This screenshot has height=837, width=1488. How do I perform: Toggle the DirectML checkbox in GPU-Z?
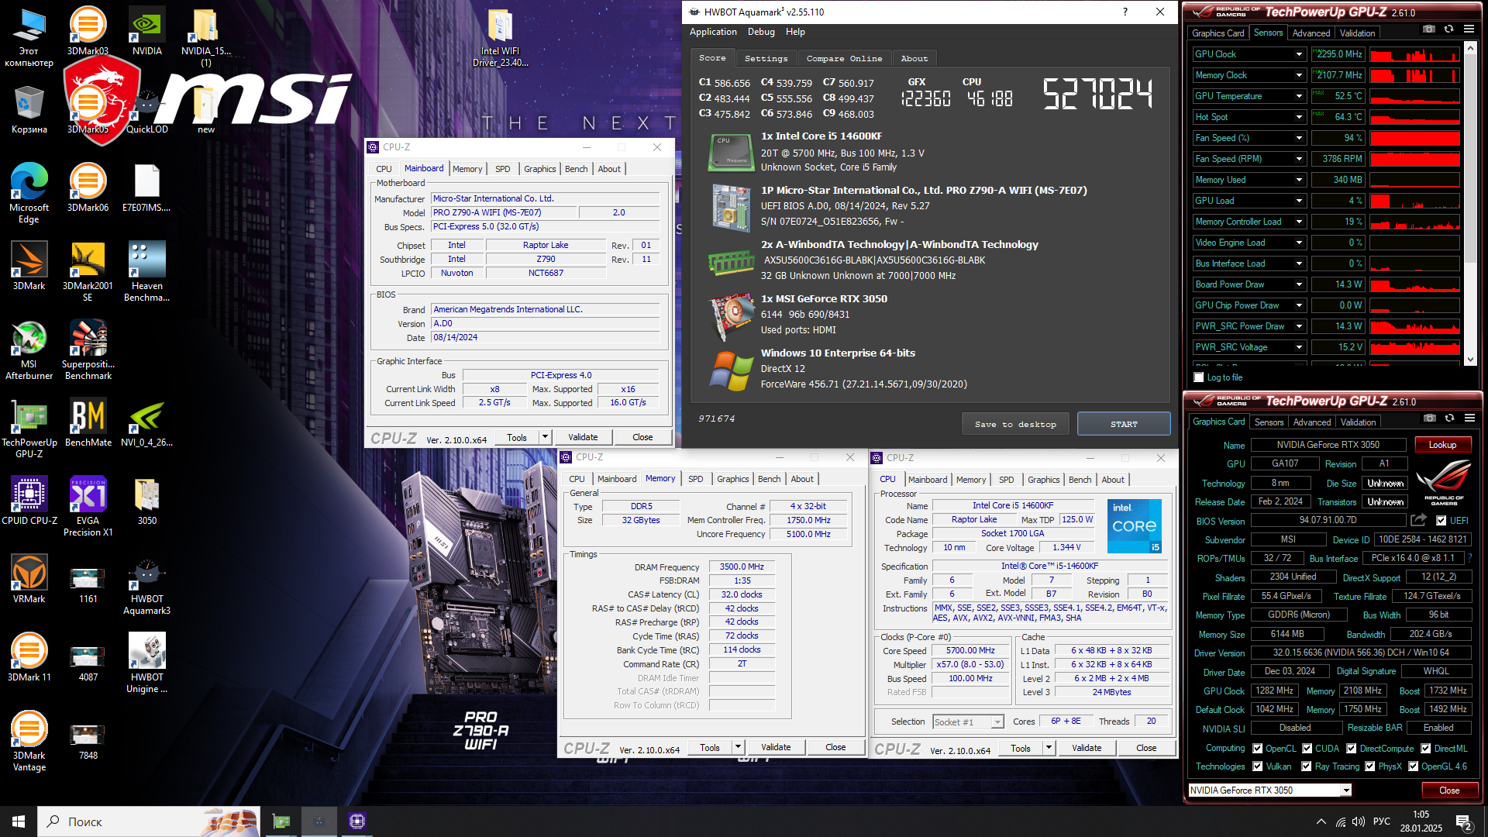[1426, 749]
